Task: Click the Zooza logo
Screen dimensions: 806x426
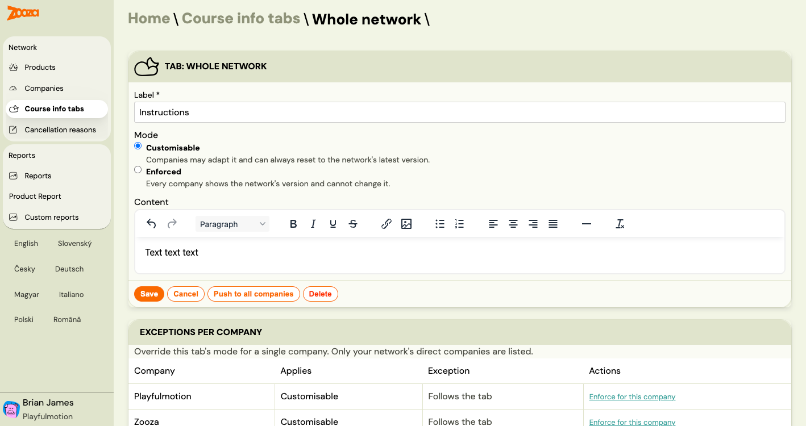Action: (x=23, y=12)
